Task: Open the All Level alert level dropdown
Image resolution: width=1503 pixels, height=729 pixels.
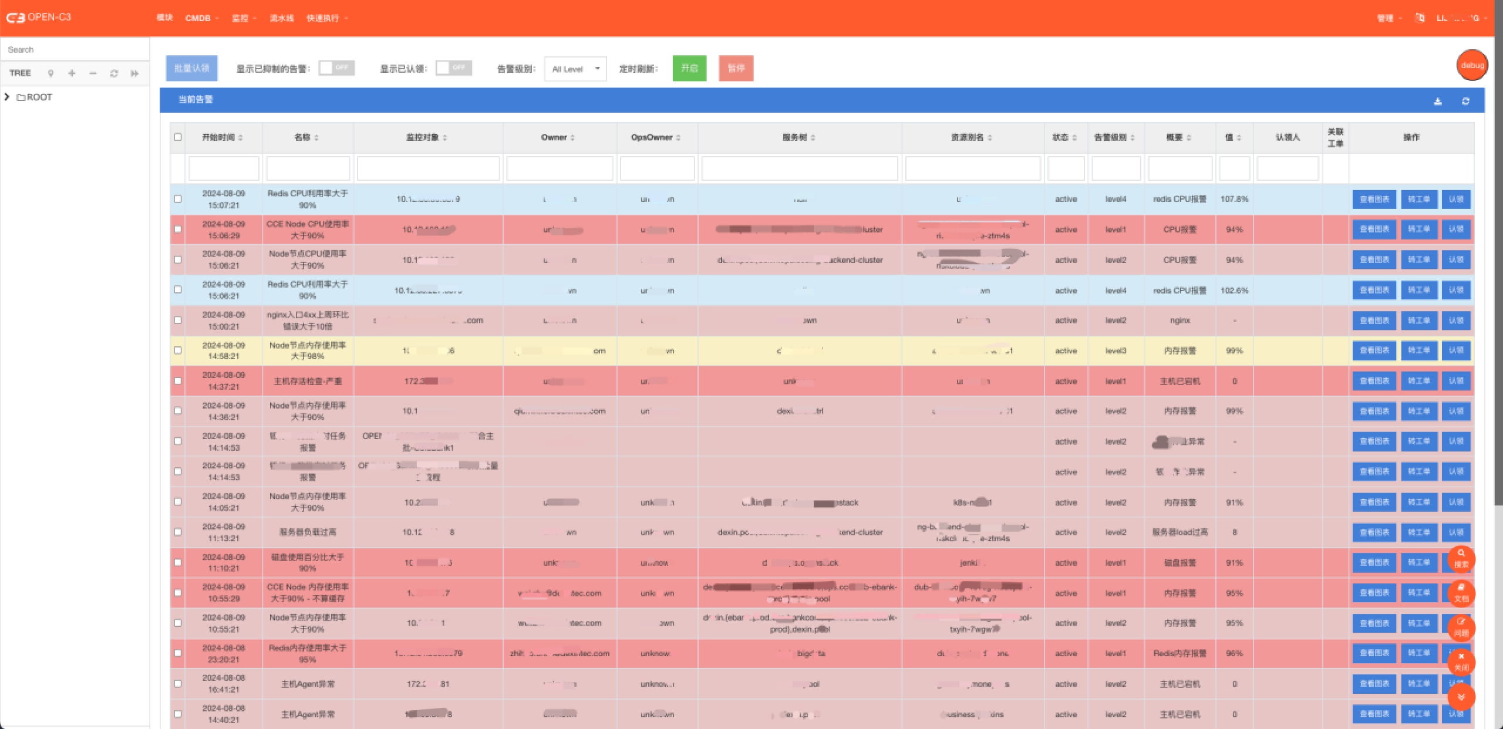Action: (575, 69)
